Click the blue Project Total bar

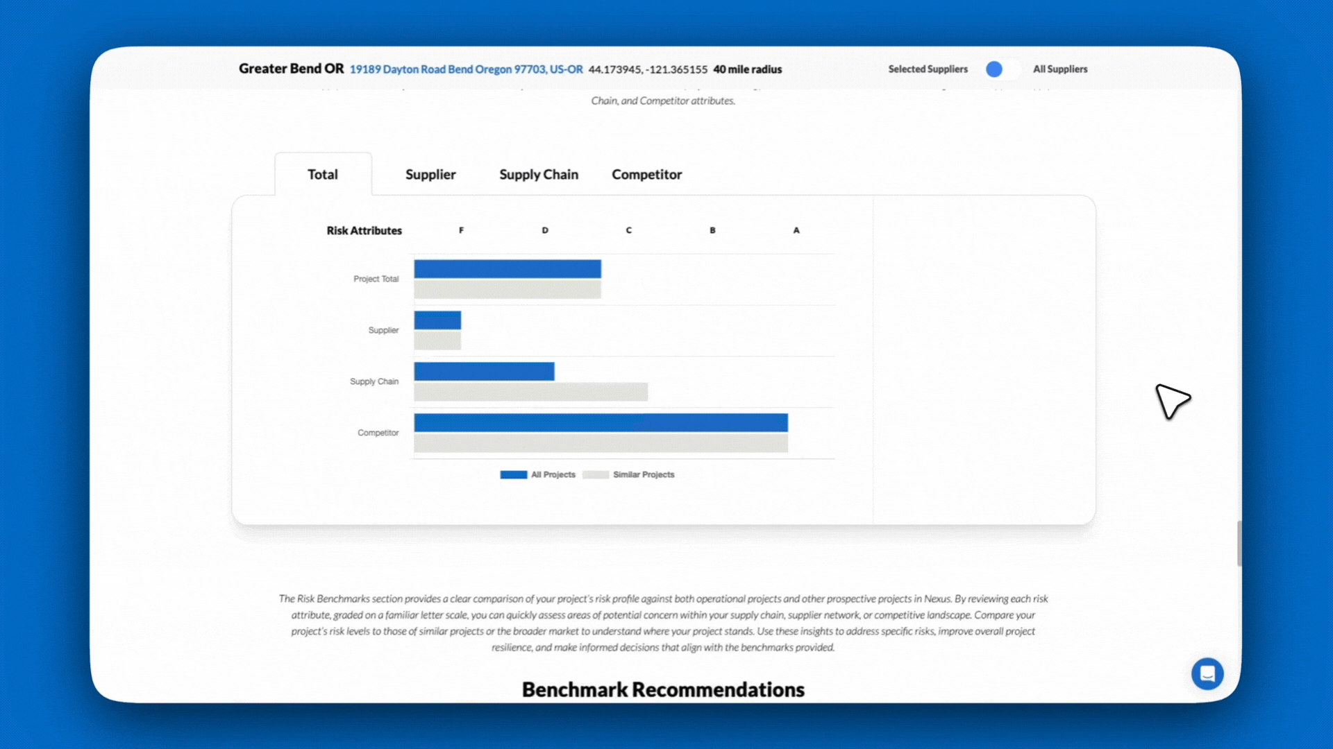(508, 269)
